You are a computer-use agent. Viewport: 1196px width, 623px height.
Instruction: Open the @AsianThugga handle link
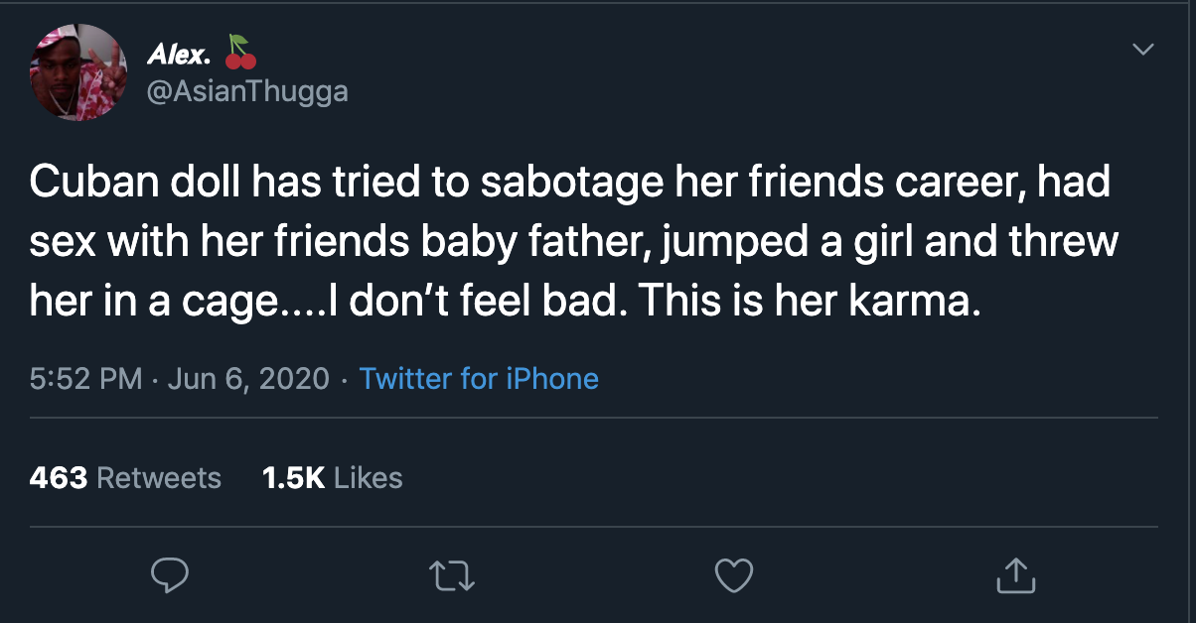[x=247, y=91]
